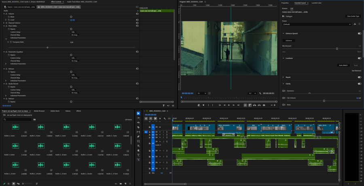This screenshot has width=364, height=186.
Task: Open the Audio Track Mixer tab
Action: (82, 2)
